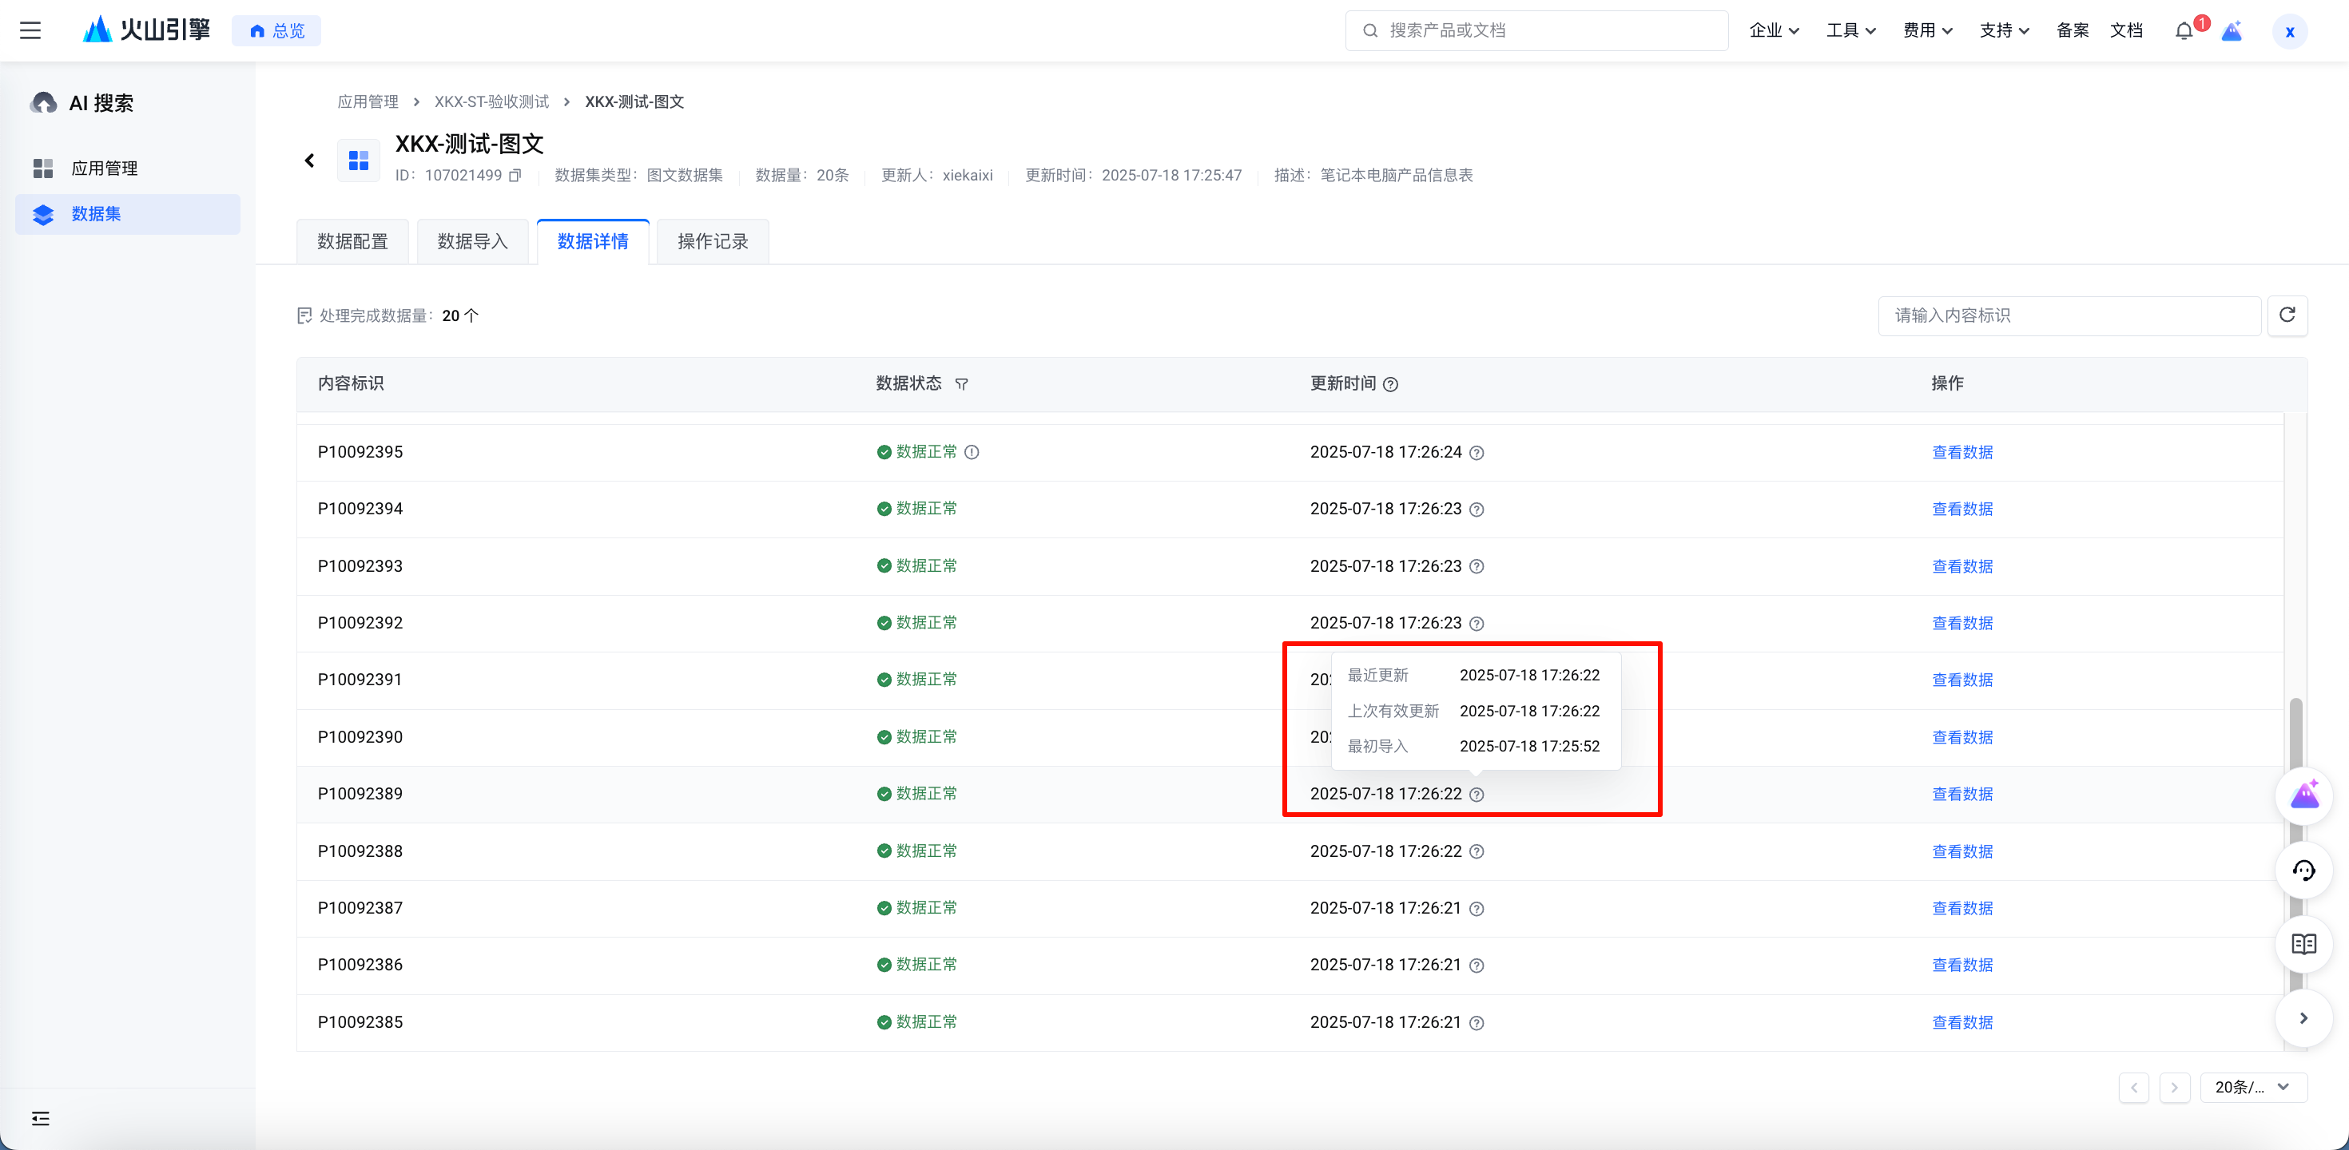Image resolution: width=2349 pixels, height=1150 pixels.
Task: Open the hamburger menu at top left
Action: pyautogui.click(x=30, y=30)
